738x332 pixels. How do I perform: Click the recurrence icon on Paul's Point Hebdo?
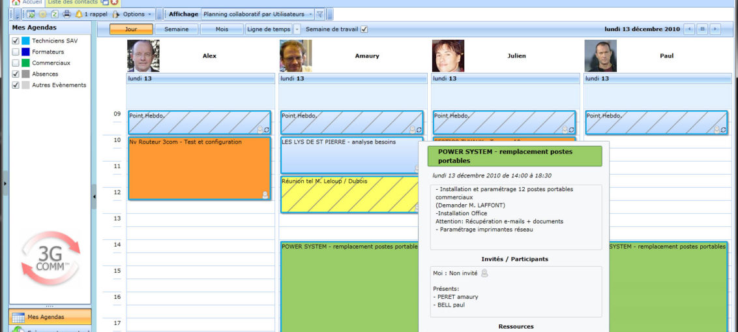click(x=724, y=130)
